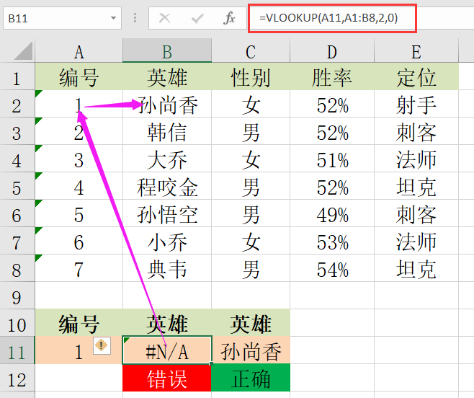Click header cell 定位

click(416, 77)
